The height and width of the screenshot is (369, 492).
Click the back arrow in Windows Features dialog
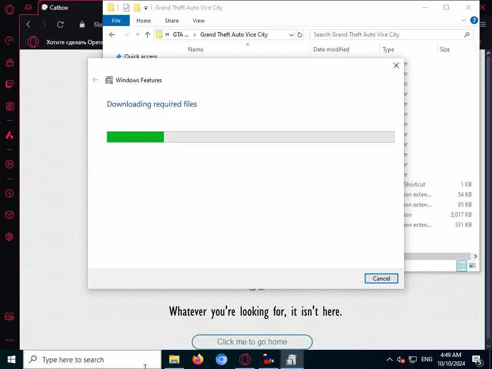(95, 80)
